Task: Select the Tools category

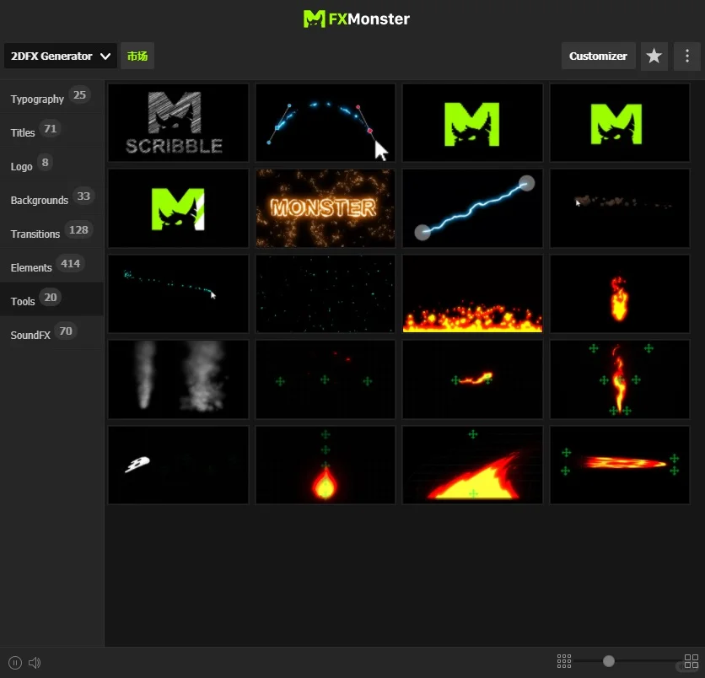Action: coord(51,299)
